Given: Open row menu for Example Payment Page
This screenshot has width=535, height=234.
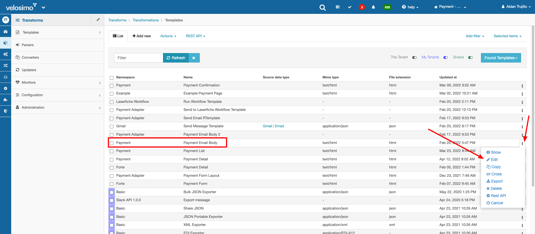Looking at the screenshot, I should point(522,94).
